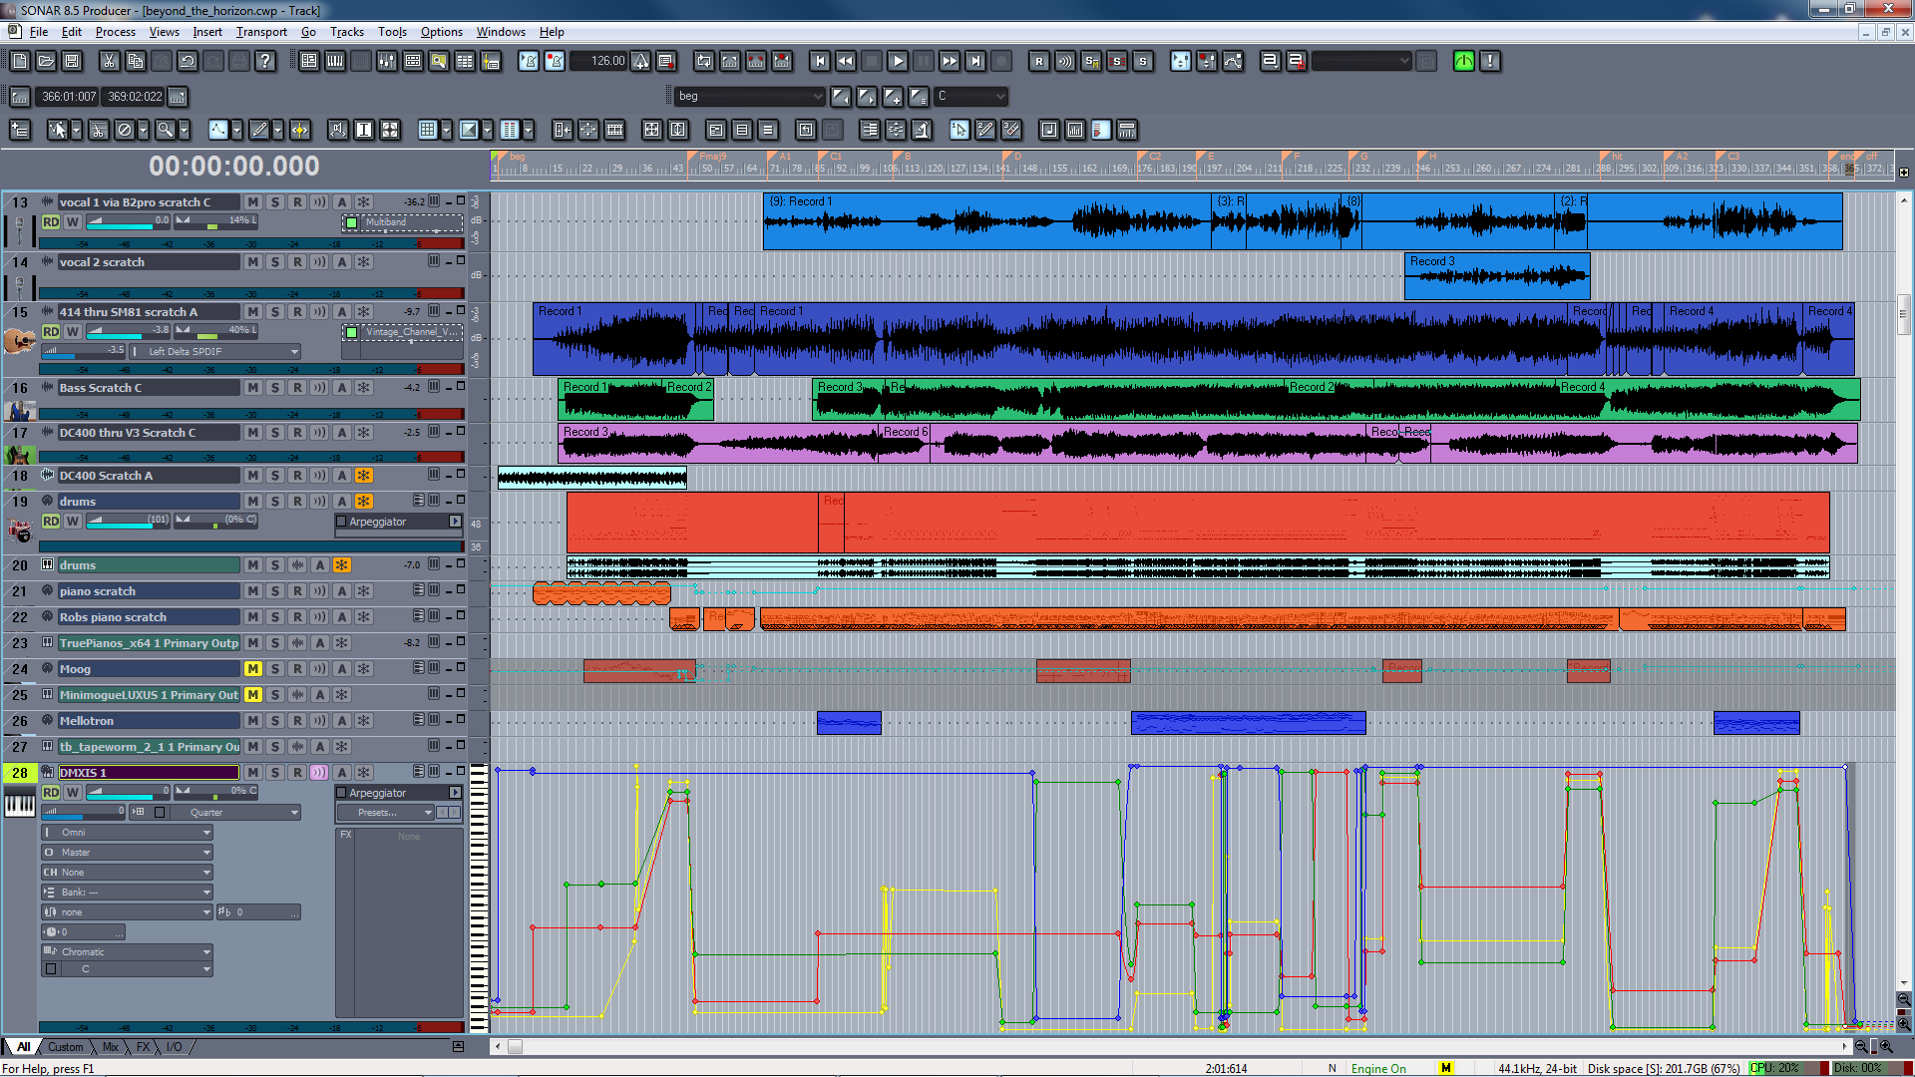Open the Transport menu
1915x1077 pixels.
pyautogui.click(x=261, y=32)
